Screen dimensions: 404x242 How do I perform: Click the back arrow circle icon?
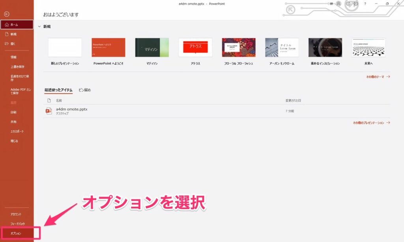click(x=7, y=14)
